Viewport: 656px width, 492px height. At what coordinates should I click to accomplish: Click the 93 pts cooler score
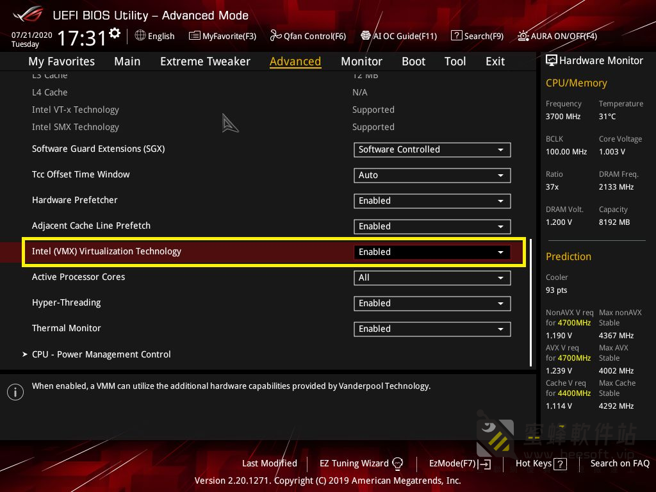[557, 290]
